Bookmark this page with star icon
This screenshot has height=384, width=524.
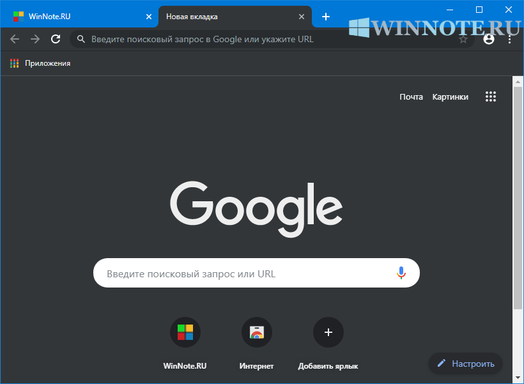point(463,39)
